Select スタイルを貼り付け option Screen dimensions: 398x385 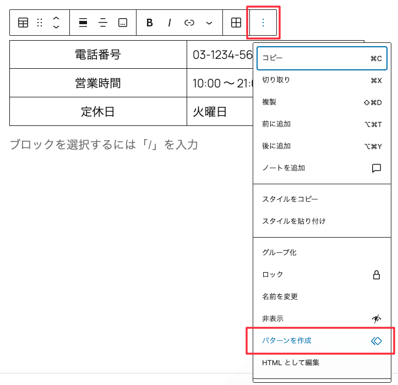(322, 221)
